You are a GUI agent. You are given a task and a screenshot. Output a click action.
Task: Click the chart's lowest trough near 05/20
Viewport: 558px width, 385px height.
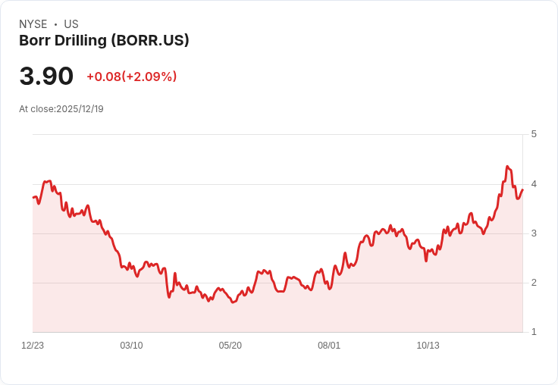pyautogui.click(x=233, y=302)
